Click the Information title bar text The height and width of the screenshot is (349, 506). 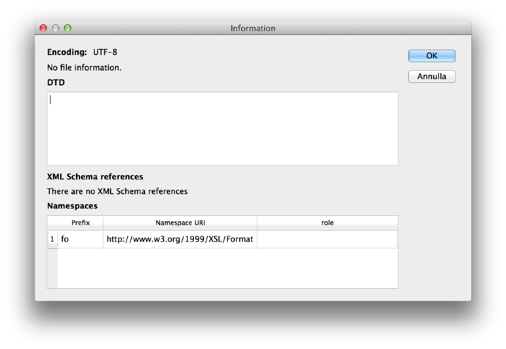pos(253,28)
